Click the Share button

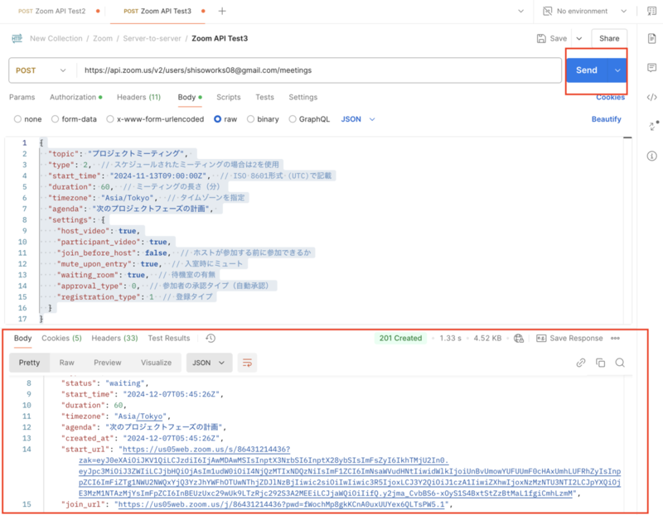tap(609, 38)
